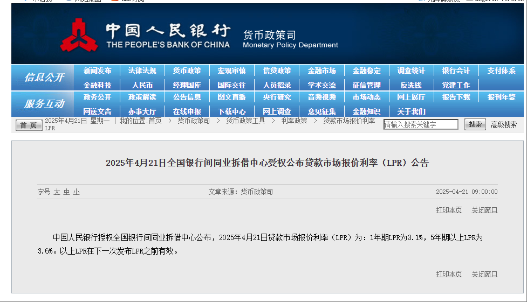Click 文章来源: 货币政策司 source text
Viewport: 527px width, 302px height.
click(x=241, y=192)
